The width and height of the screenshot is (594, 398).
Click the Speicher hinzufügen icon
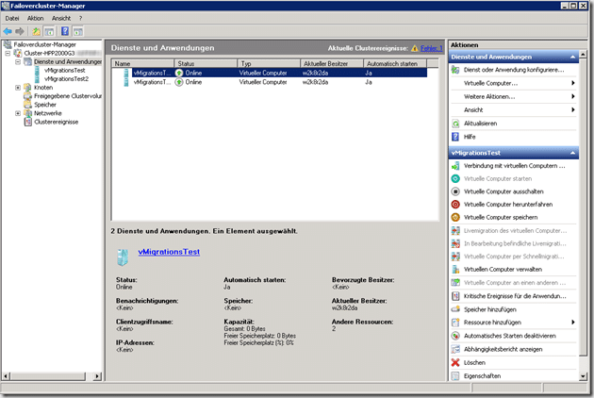coord(455,309)
